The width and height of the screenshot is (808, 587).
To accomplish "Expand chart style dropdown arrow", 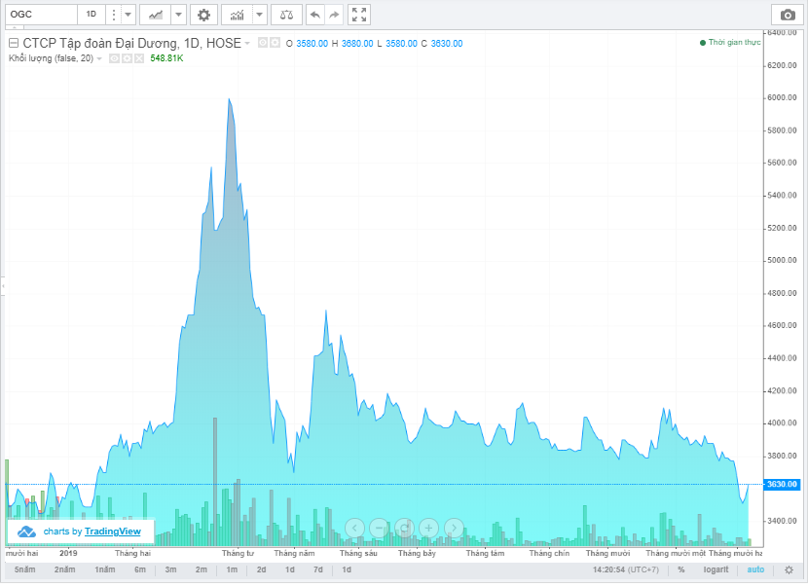I will [x=178, y=15].
